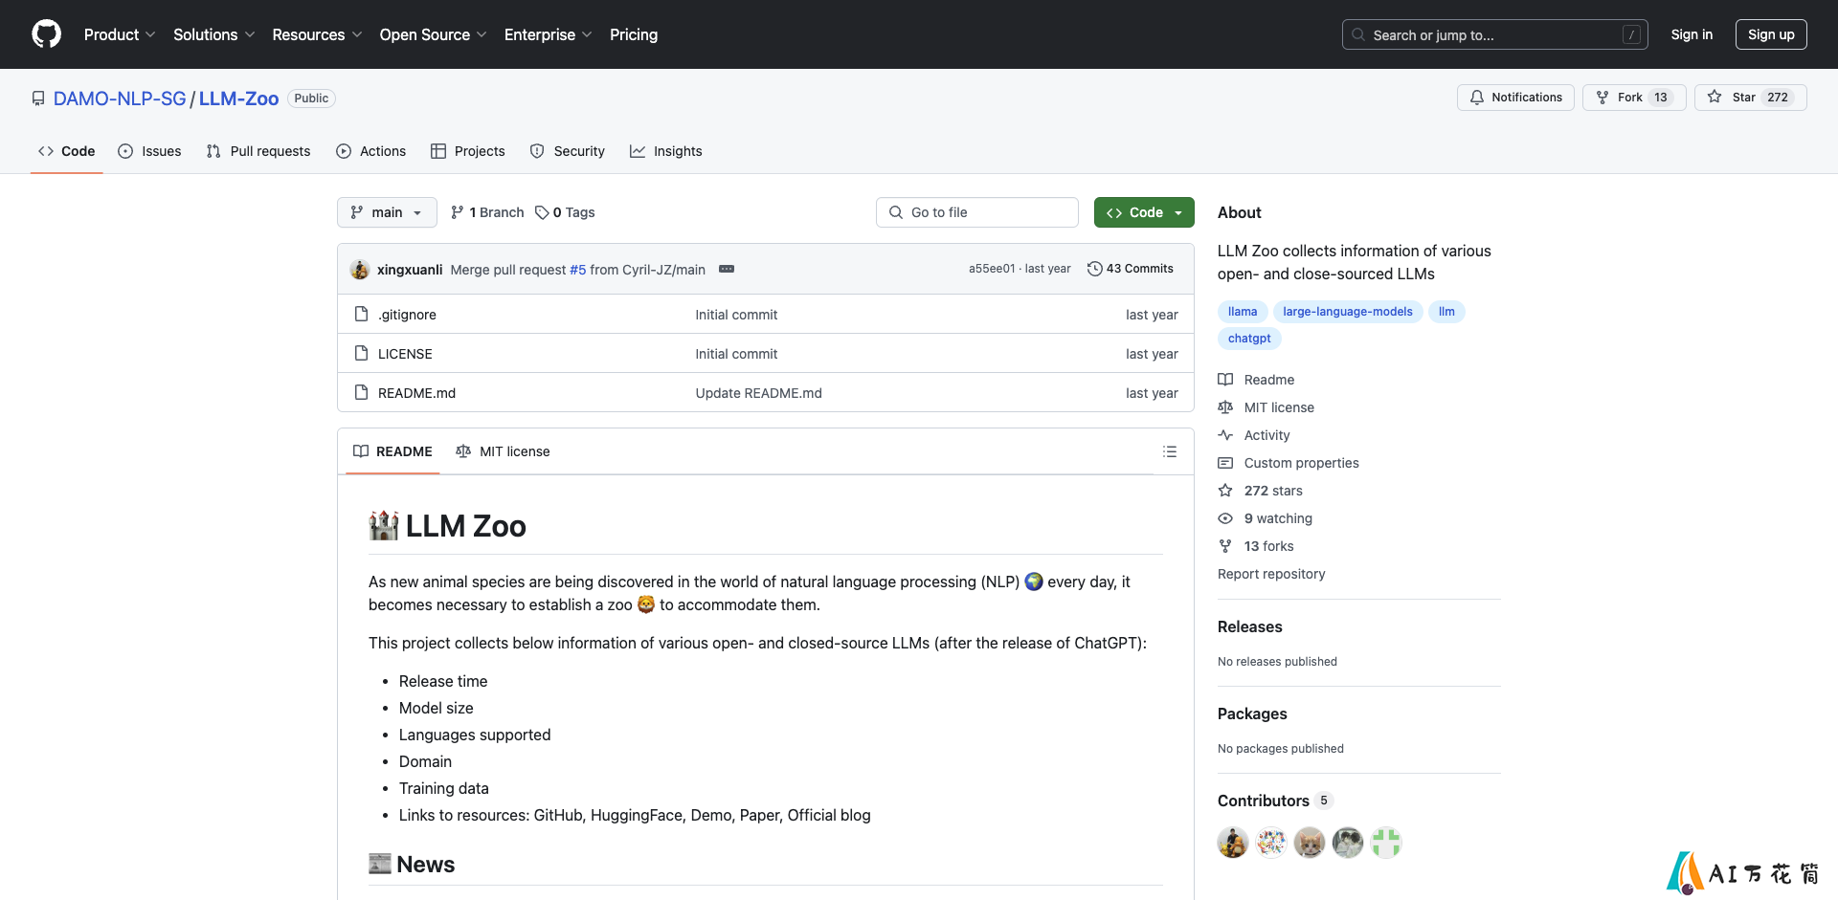
Task: View the 1 Branch list
Action: pos(487,212)
